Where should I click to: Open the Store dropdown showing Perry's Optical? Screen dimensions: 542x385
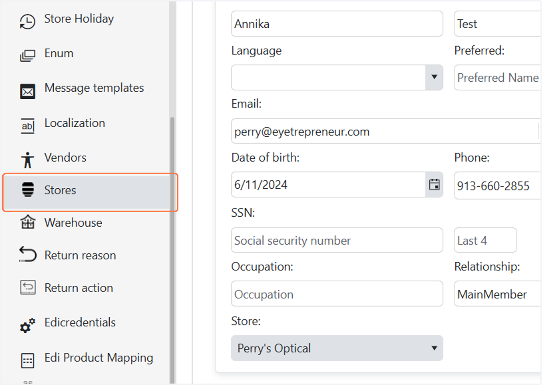[337, 348]
